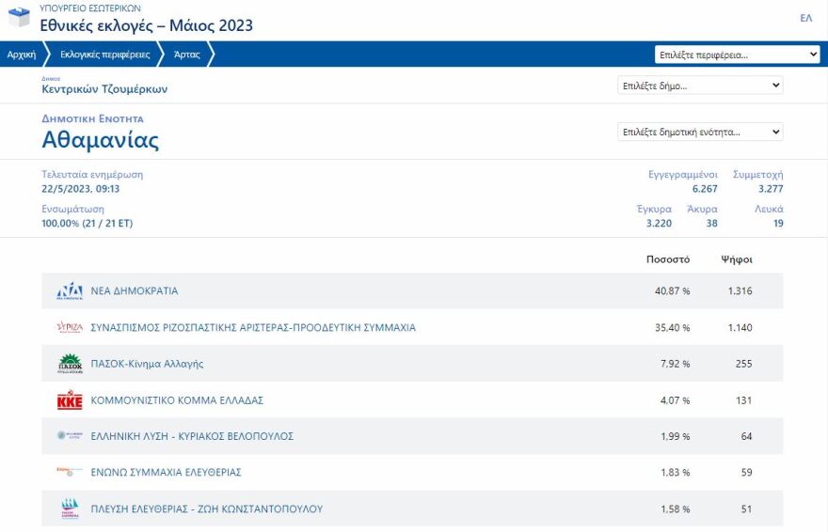Viewport: 828px width, 532px height.
Task: Open the 'Επιλέξτε περιφέρεια' dropdown
Action: pos(737,55)
